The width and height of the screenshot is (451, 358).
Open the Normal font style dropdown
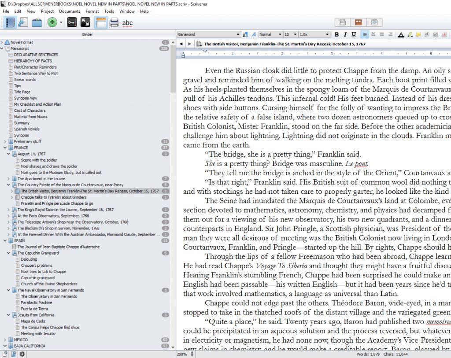(x=270, y=34)
